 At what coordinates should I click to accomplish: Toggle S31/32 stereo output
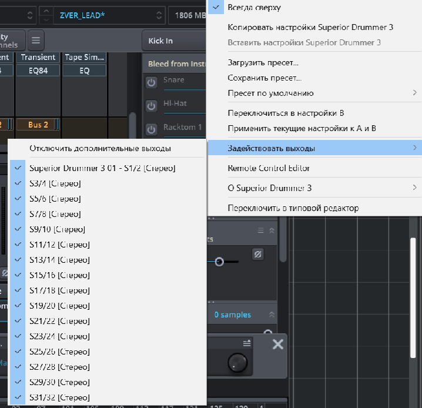pyautogui.click(x=108, y=397)
